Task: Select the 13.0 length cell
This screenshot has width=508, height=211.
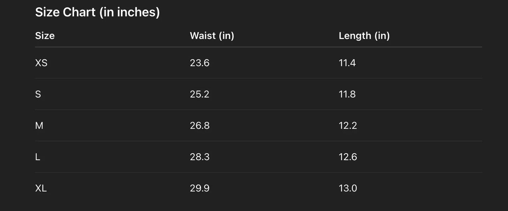Action: pos(348,188)
